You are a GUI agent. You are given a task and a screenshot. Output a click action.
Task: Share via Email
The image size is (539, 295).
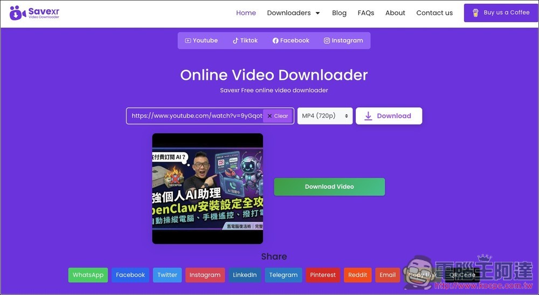[x=388, y=275]
